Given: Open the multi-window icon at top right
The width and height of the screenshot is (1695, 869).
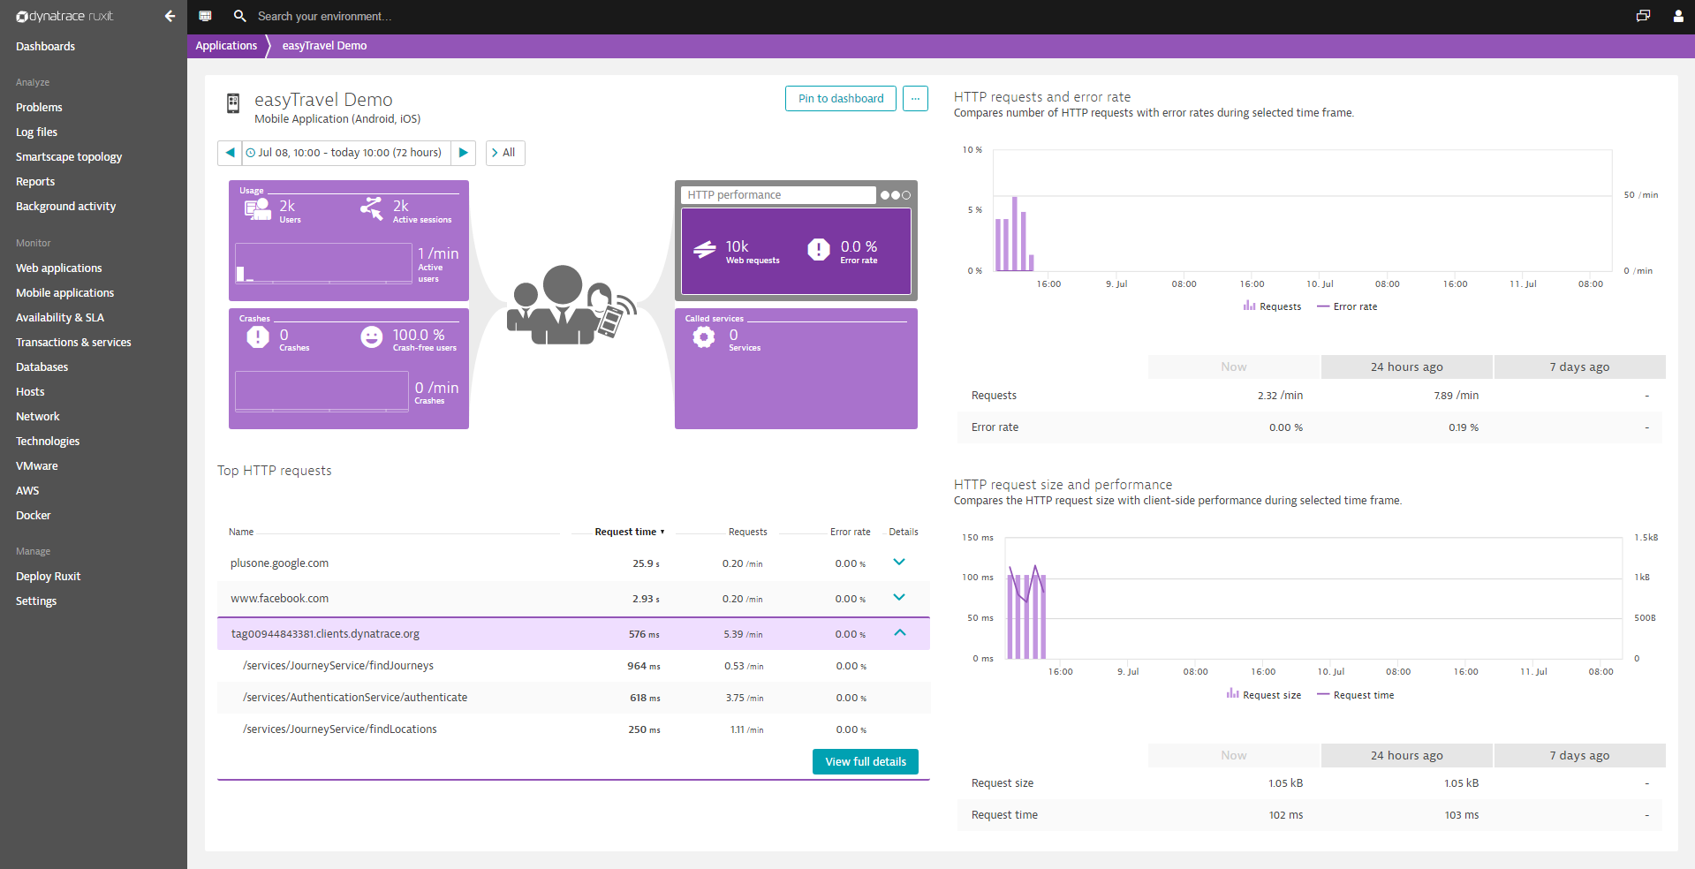Looking at the screenshot, I should point(1643,16).
